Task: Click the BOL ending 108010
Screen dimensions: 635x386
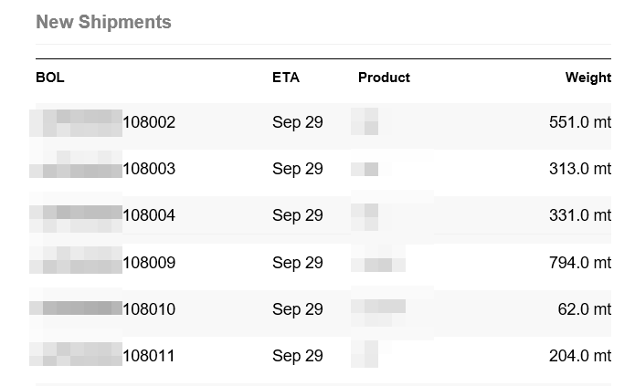Action: coord(102,309)
